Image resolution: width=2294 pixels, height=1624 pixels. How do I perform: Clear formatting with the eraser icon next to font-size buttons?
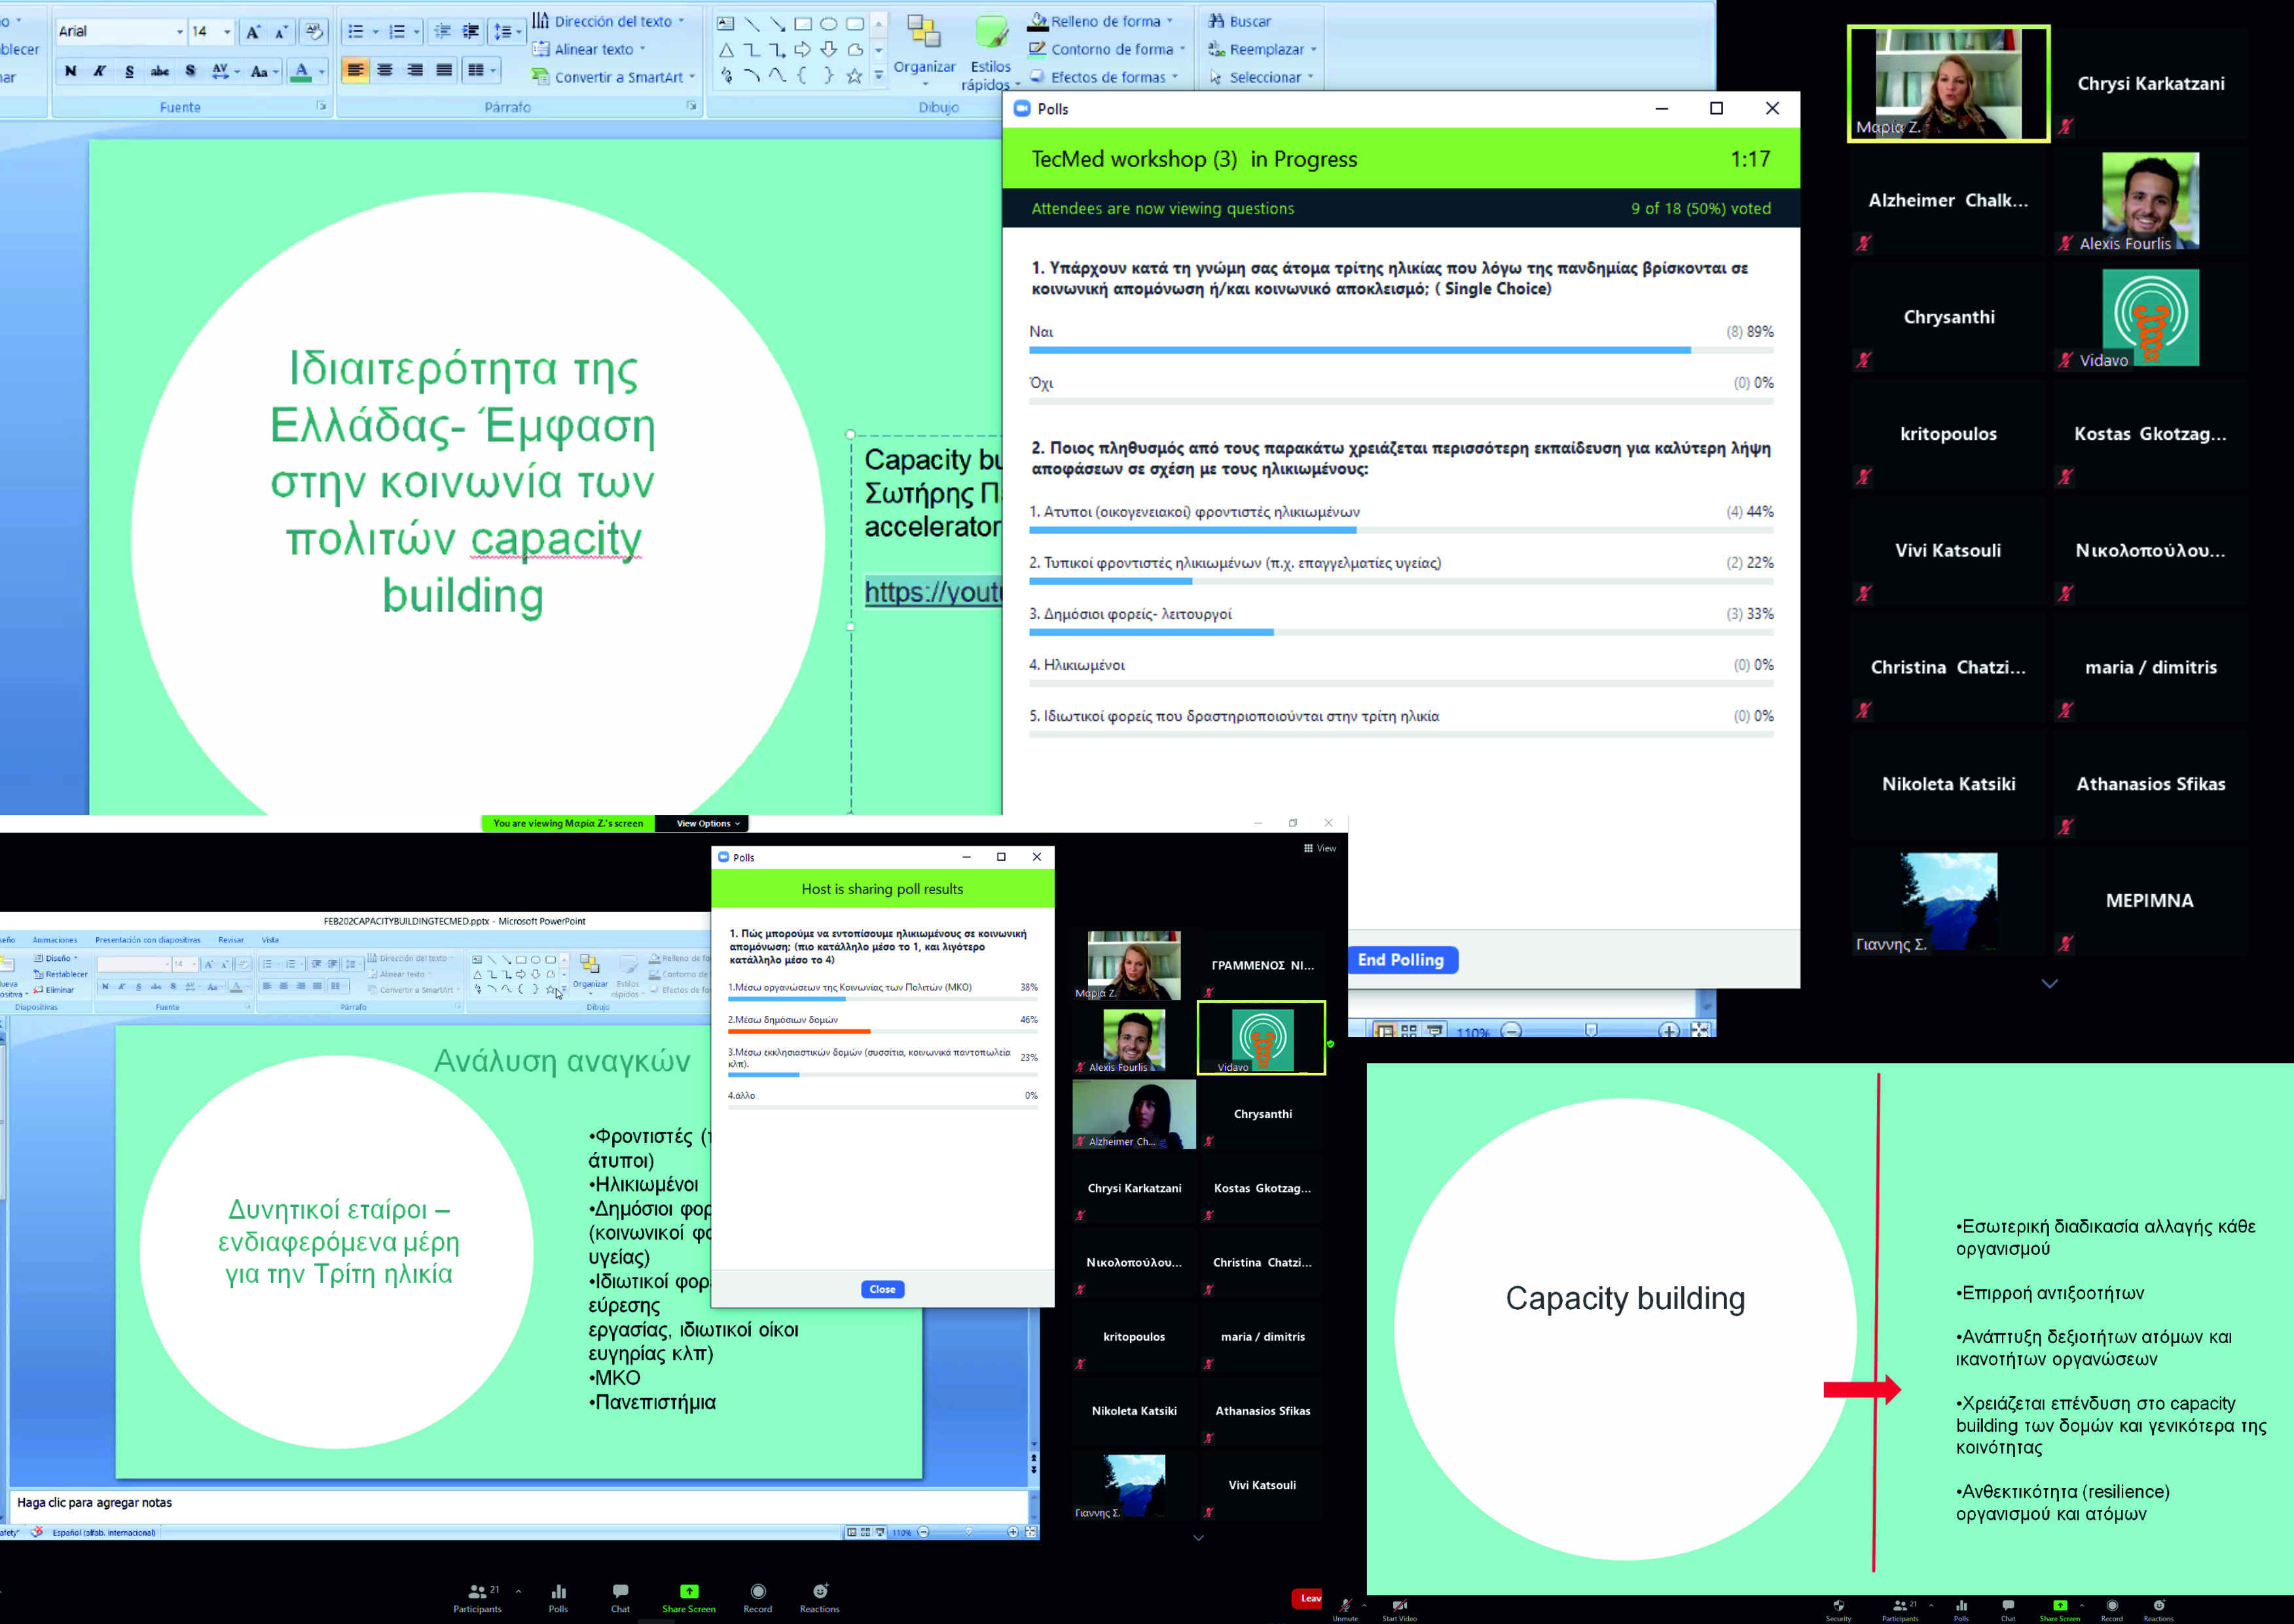(313, 32)
